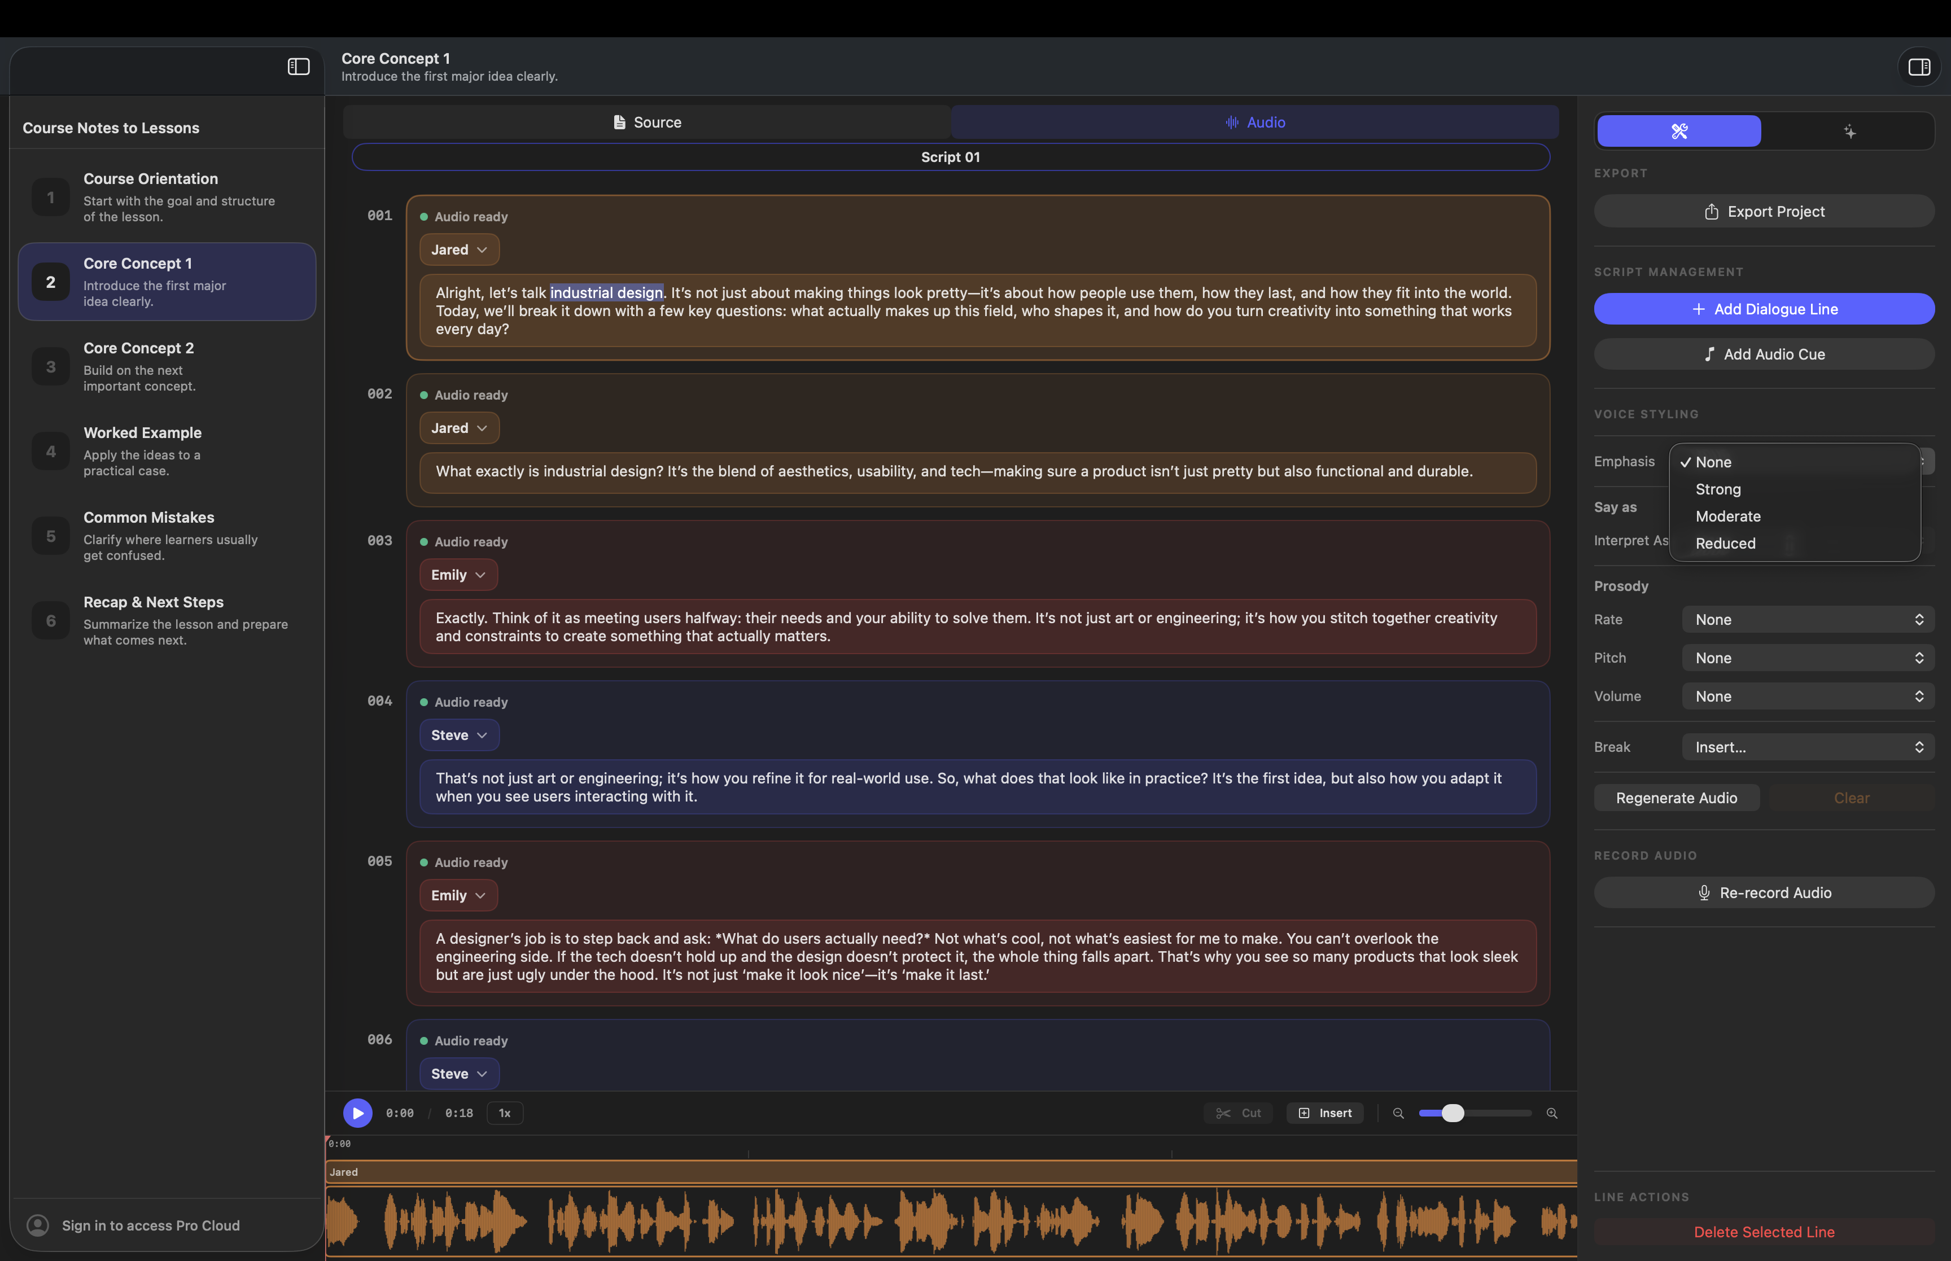Open Emily speaker dropdown on line 003
The image size is (1951, 1261).
[458, 575]
